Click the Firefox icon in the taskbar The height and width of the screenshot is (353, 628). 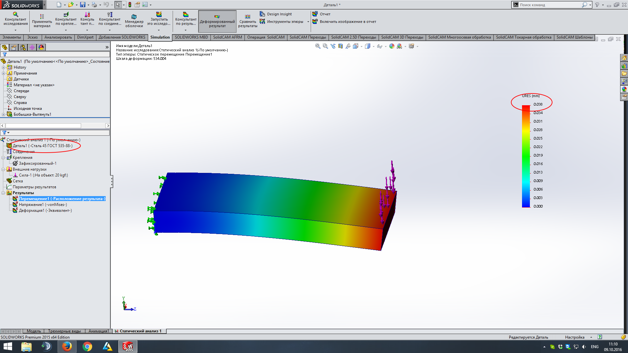coord(67,346)
